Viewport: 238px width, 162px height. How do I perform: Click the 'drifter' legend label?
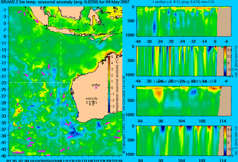pyautogui.click(x=96, y=85)
